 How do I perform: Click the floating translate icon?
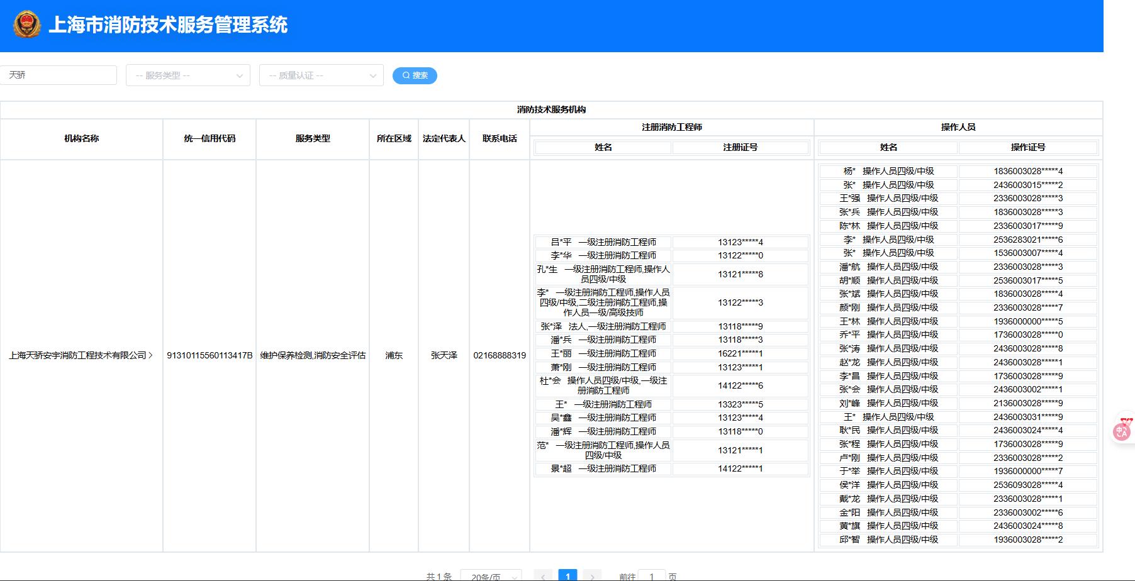point(1121,431)
